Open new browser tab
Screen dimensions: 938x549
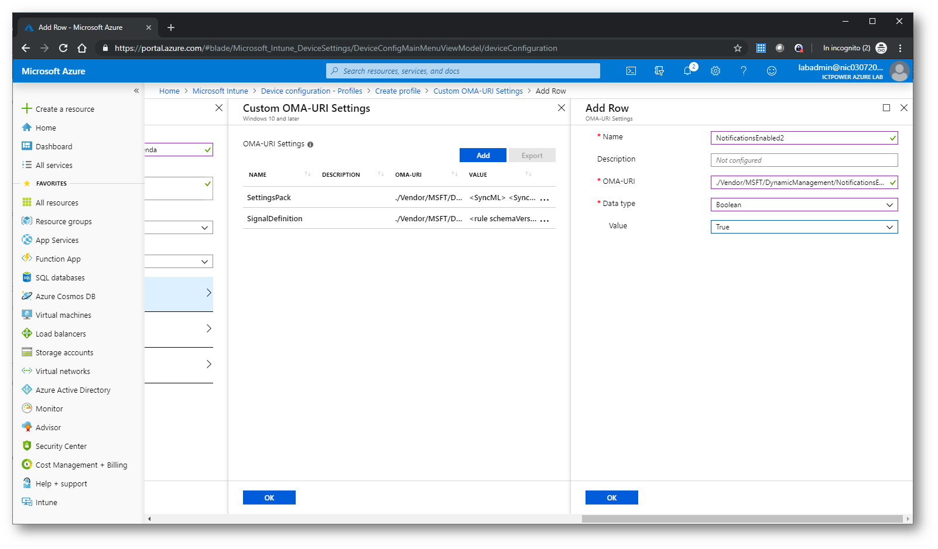(x=171, y=28)
